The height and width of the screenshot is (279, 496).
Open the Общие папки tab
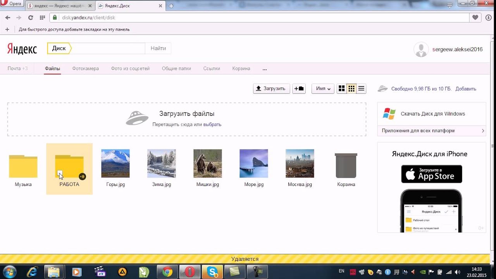pos(176,69)
